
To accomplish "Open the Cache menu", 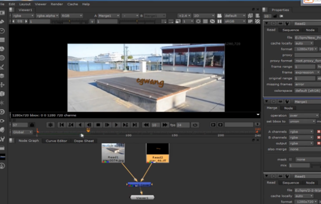I will (72, 4).
